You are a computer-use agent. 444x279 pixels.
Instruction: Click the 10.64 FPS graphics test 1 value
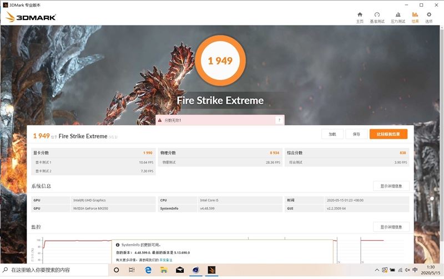(146, 163)
